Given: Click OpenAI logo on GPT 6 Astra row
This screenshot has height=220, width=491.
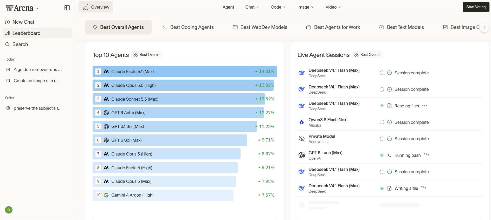Looking at the screenshot, I should click(106, 113).
